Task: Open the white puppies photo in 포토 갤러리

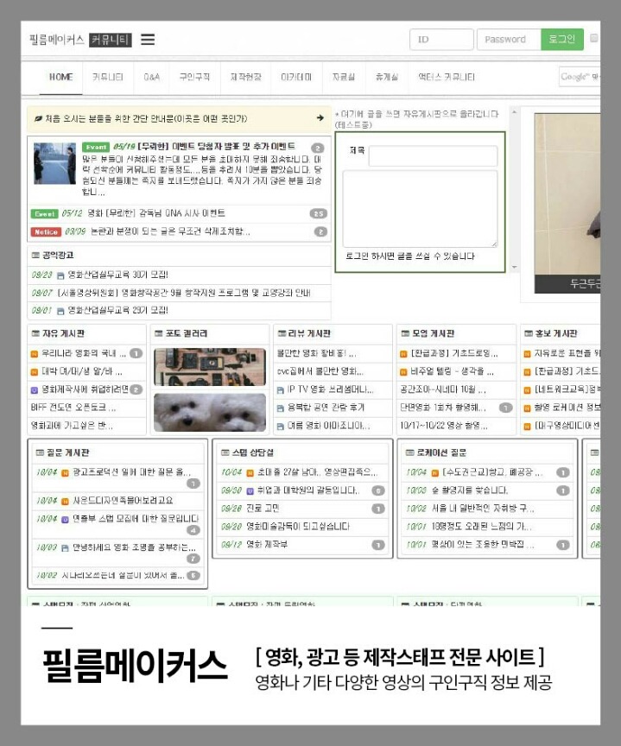Action: click(210, 413)
